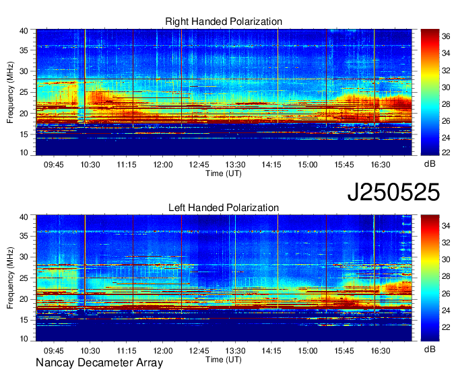Click the 25 MHz tick of the left-handed plot
The image size is (458, 371).
24,278
